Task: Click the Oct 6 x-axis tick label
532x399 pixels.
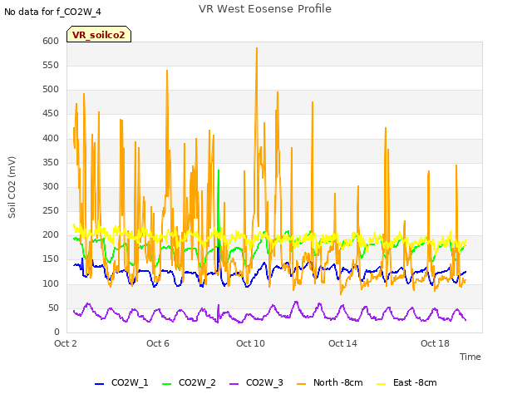Action: coord(158,343)
